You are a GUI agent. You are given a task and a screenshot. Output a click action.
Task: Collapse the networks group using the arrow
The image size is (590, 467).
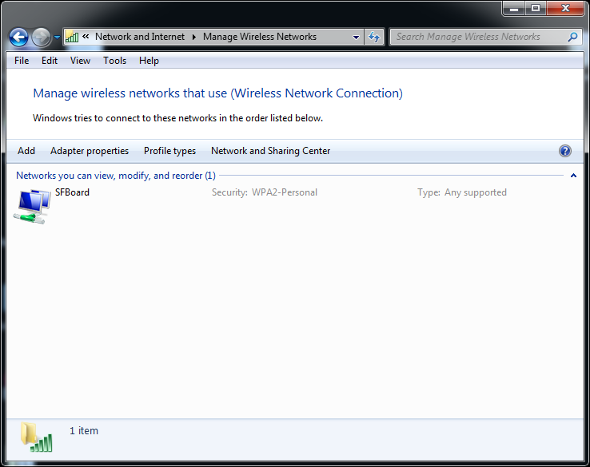[573, 176]
